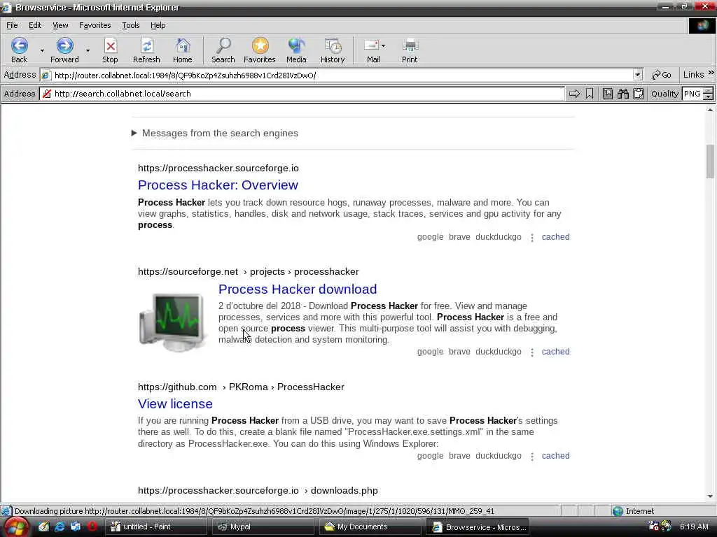
Task: Open the three-dot menu for Process Hacker: Overview
Action: 532,238
